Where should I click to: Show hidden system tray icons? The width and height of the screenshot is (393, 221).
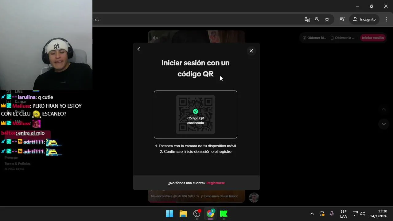(x=312, y=214)
